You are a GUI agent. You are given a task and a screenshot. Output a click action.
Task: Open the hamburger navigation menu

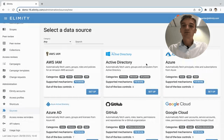point(6,18)
